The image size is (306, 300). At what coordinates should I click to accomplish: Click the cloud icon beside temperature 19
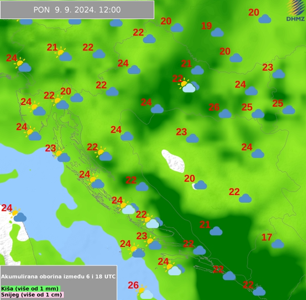(217, 32)
